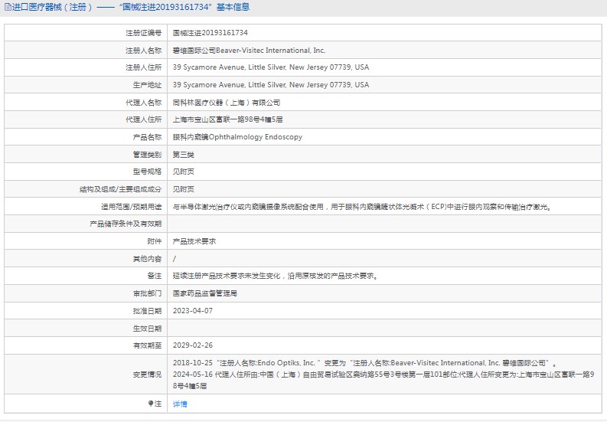Click product name 眼科内窥镜Ophthalmology Endoscopy
The image size is (607, 422).
(237, 137)
